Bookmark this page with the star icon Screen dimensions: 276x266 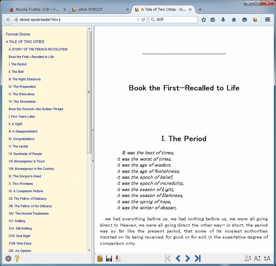coord(204,20)
